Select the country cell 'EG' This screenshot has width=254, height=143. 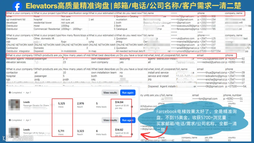tap(229, 140)
